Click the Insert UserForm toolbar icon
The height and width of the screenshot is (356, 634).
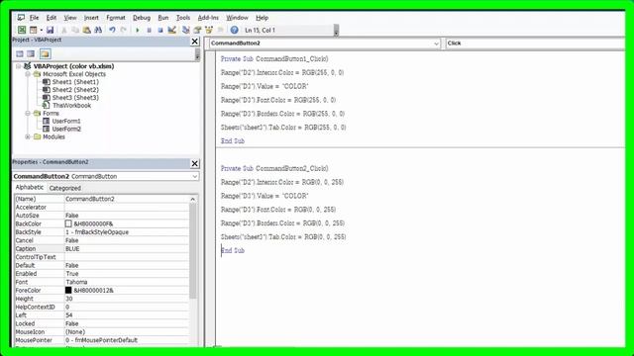tap(33, 30)
